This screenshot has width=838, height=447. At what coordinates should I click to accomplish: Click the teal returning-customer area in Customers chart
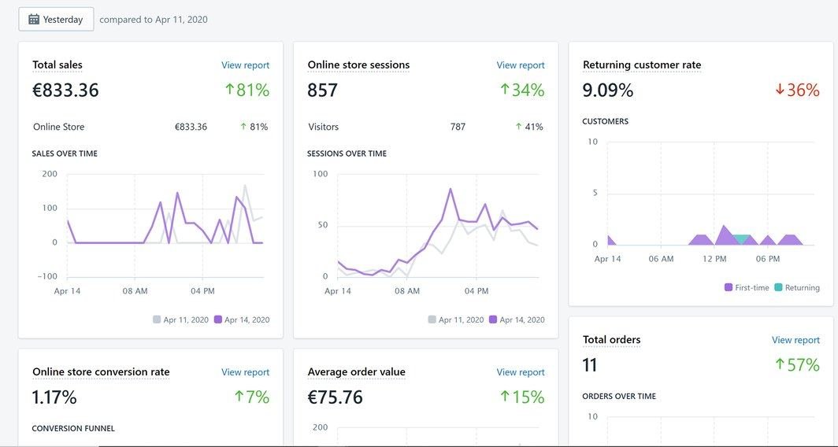click(x=741, y=238)
